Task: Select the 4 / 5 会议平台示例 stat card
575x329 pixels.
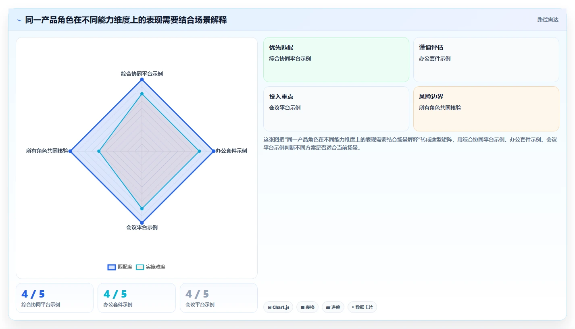Action: tap(219, 298)
